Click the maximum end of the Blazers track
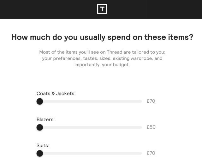 click(141, 127)
